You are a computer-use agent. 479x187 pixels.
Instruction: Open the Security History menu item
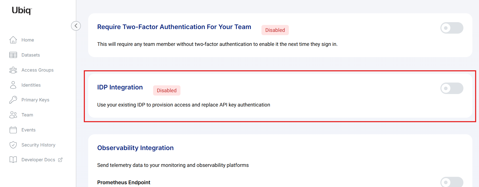[x=38, y=145]
